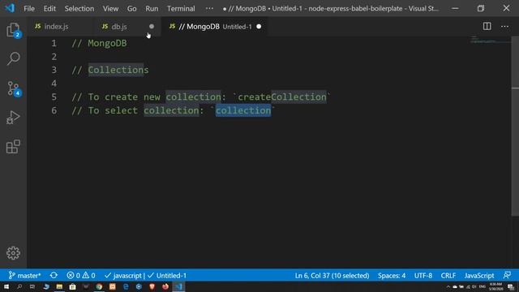
Task: Select encoding via UTF-8 indicator
Action: [x=423, y=276]
